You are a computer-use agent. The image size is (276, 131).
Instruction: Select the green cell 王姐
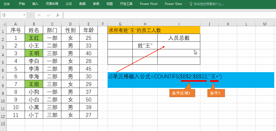(34, 84)
